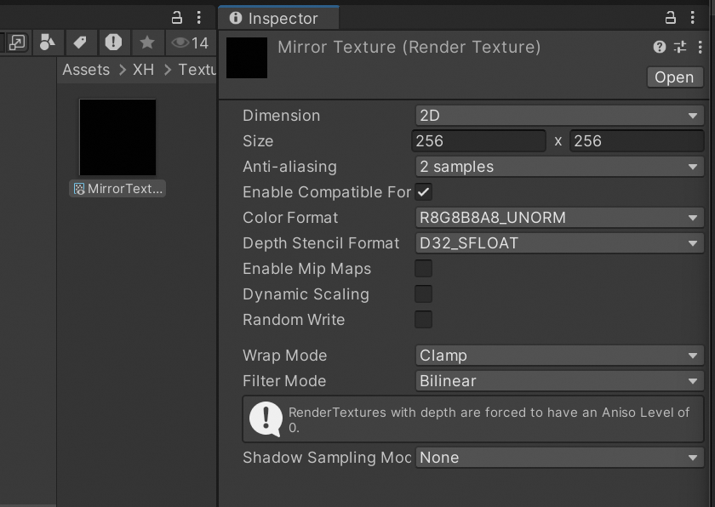The image size is (715, 507).
Task: Search by import log type icon
Action: click(113, 43)
